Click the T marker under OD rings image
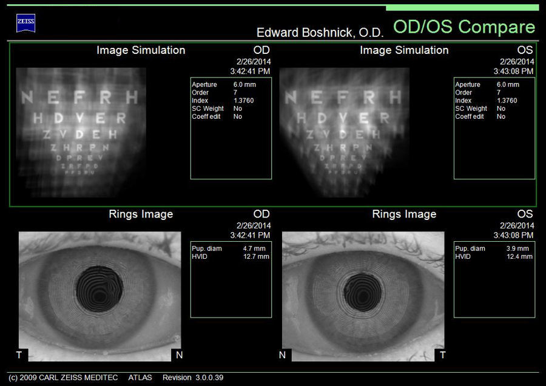The image size is (546, 386). point(19,354)
